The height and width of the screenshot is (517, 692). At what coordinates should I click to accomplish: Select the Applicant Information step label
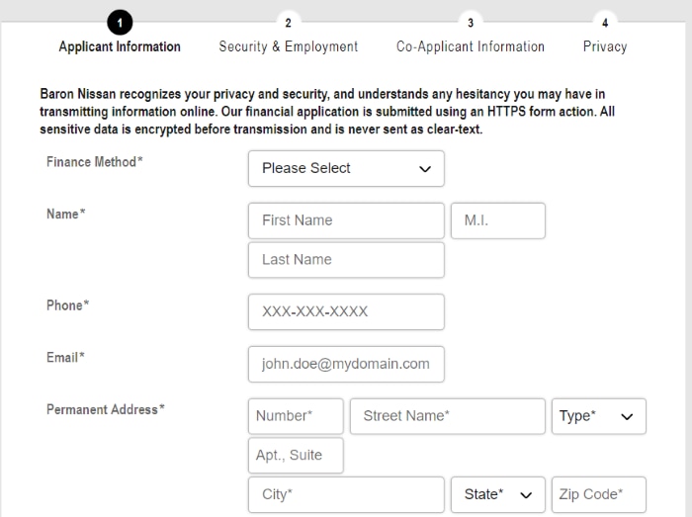tap(120, 46)
